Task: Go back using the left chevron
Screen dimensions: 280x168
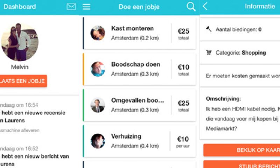Action: click(205, 6)
